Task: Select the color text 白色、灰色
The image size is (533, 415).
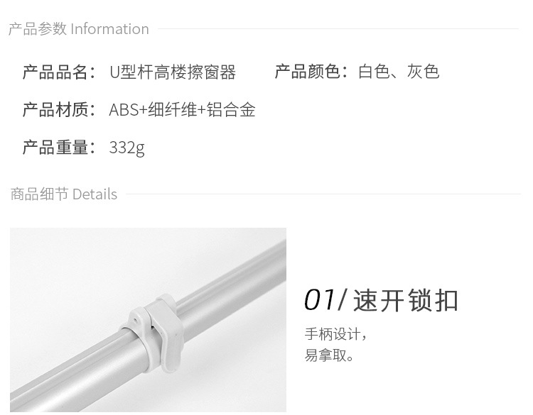Action: click(x=399, y=72)
